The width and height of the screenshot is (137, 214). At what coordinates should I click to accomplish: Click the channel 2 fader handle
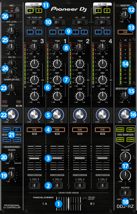80,158
